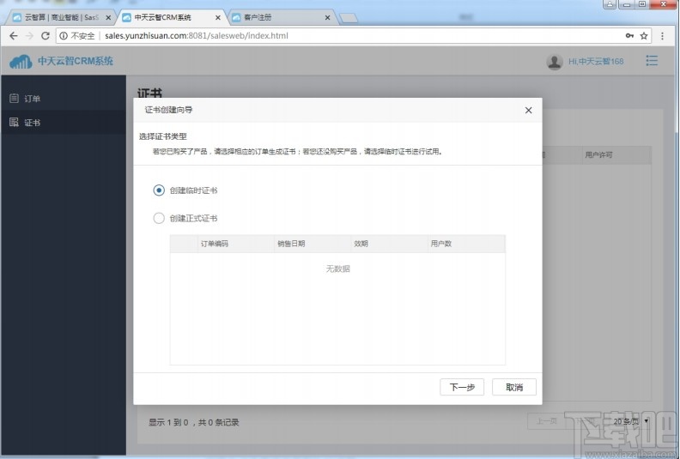Switch to the 客户注册 tab
Image resolution: width=680 pixels, height=459 pixels.
[281, 17]
